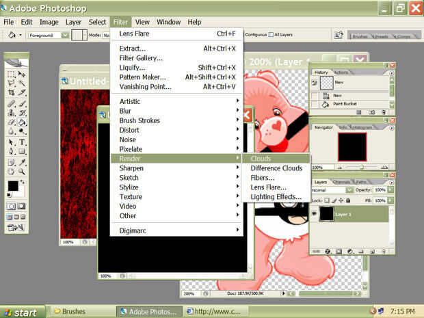424x318 pixels.
Task: Switch to Channels tab
Action: pyautogui.click(x=341, y=182)
